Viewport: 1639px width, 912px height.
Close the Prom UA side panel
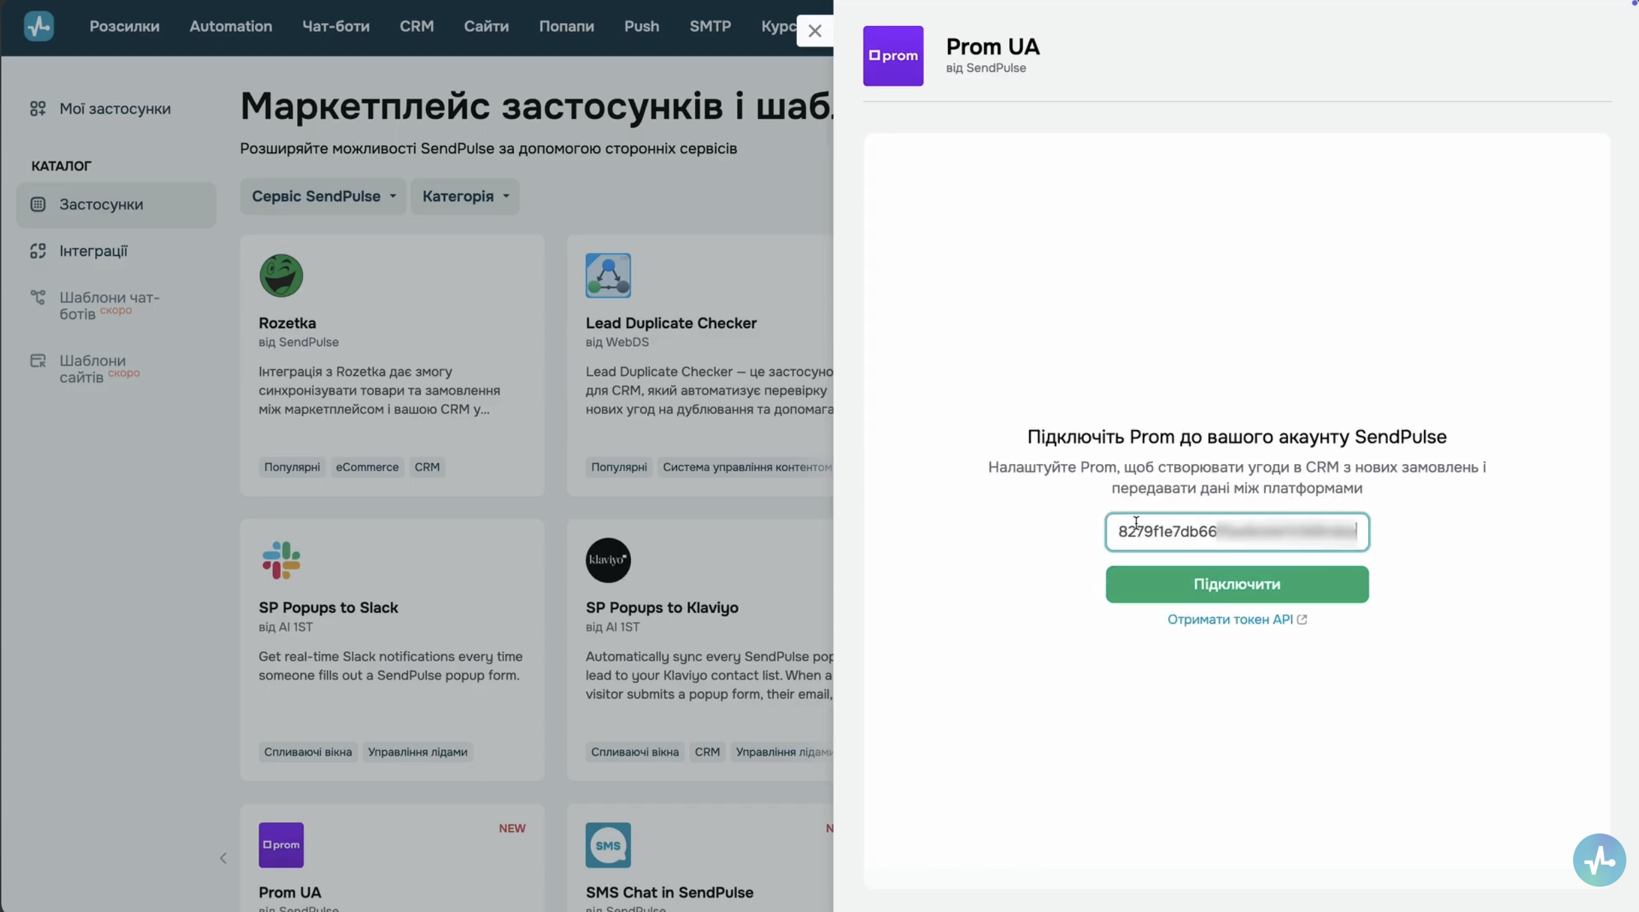tap(814, 31)
